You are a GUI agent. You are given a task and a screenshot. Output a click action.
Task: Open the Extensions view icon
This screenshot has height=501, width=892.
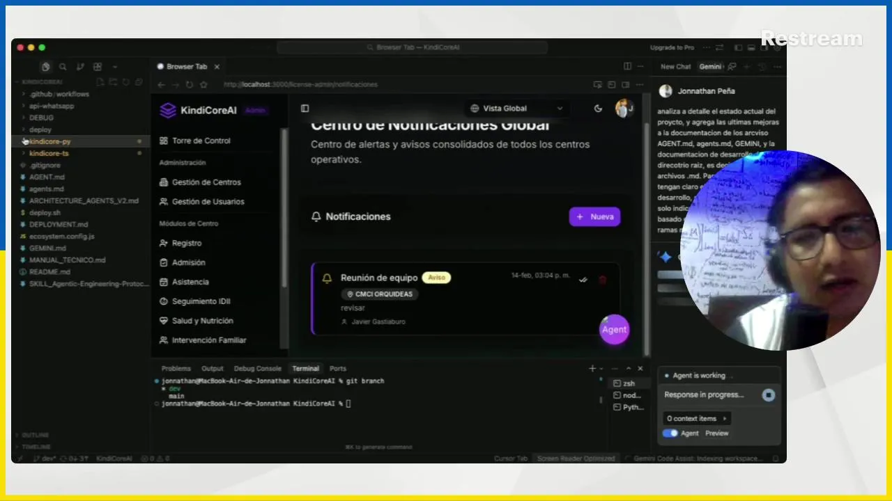(x=98, y=67)
